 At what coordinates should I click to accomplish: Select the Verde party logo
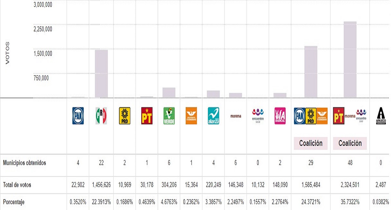pos(169,116)
